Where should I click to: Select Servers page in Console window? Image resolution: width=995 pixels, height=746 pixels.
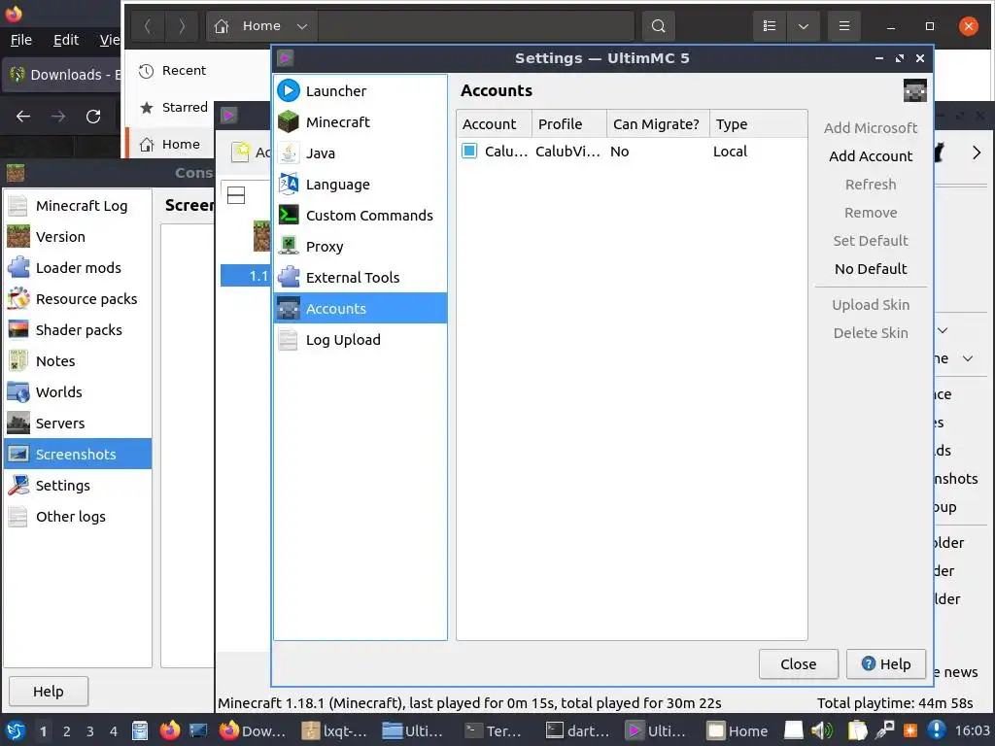[78, 424]
